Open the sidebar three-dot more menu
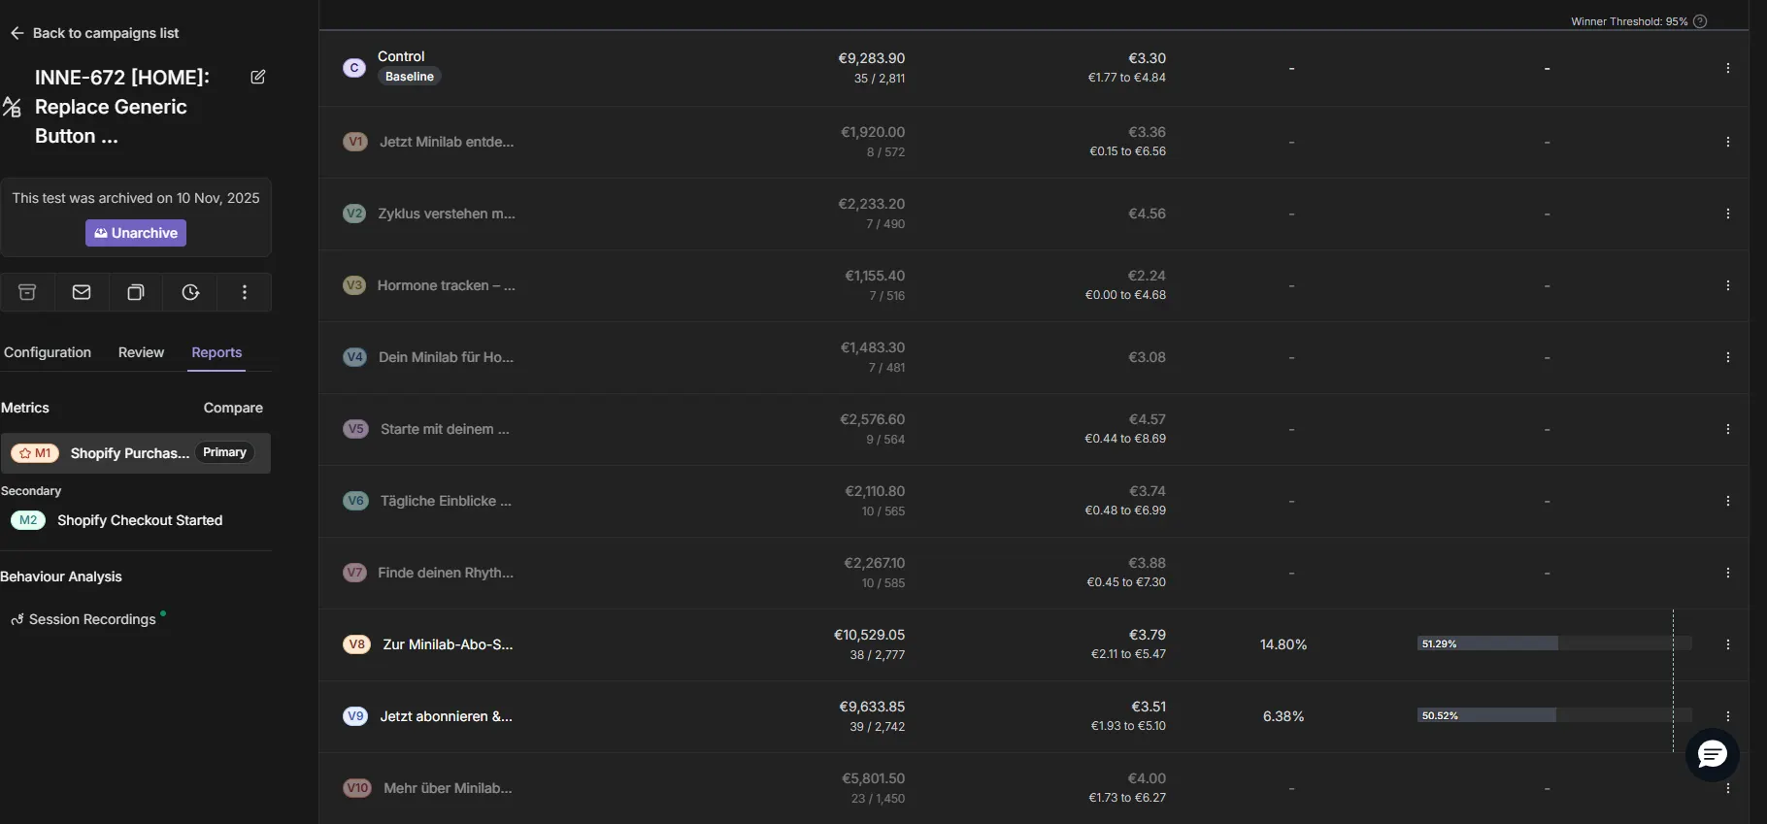 click(x=245, y=292)
